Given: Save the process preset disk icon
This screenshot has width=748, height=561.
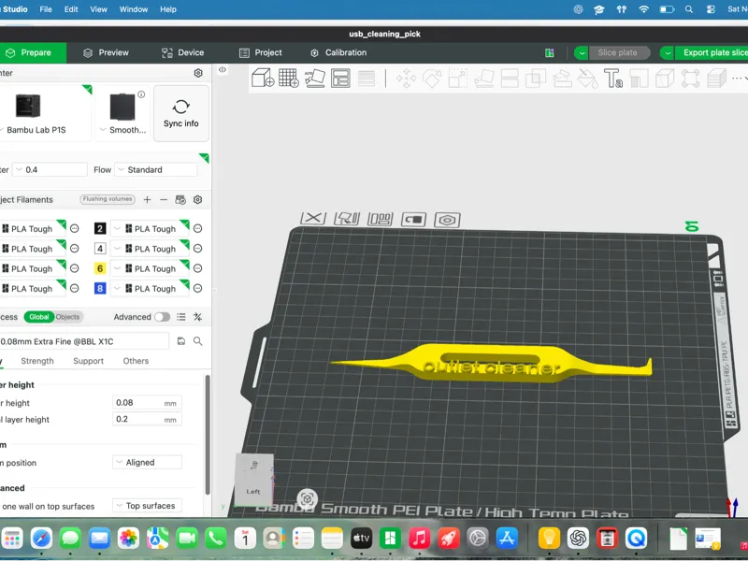Looking at the screenshot, I should click(181, 341).
